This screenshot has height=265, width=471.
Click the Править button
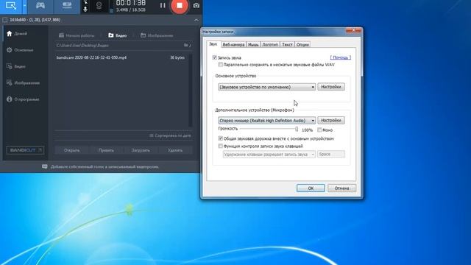point(106,150)
